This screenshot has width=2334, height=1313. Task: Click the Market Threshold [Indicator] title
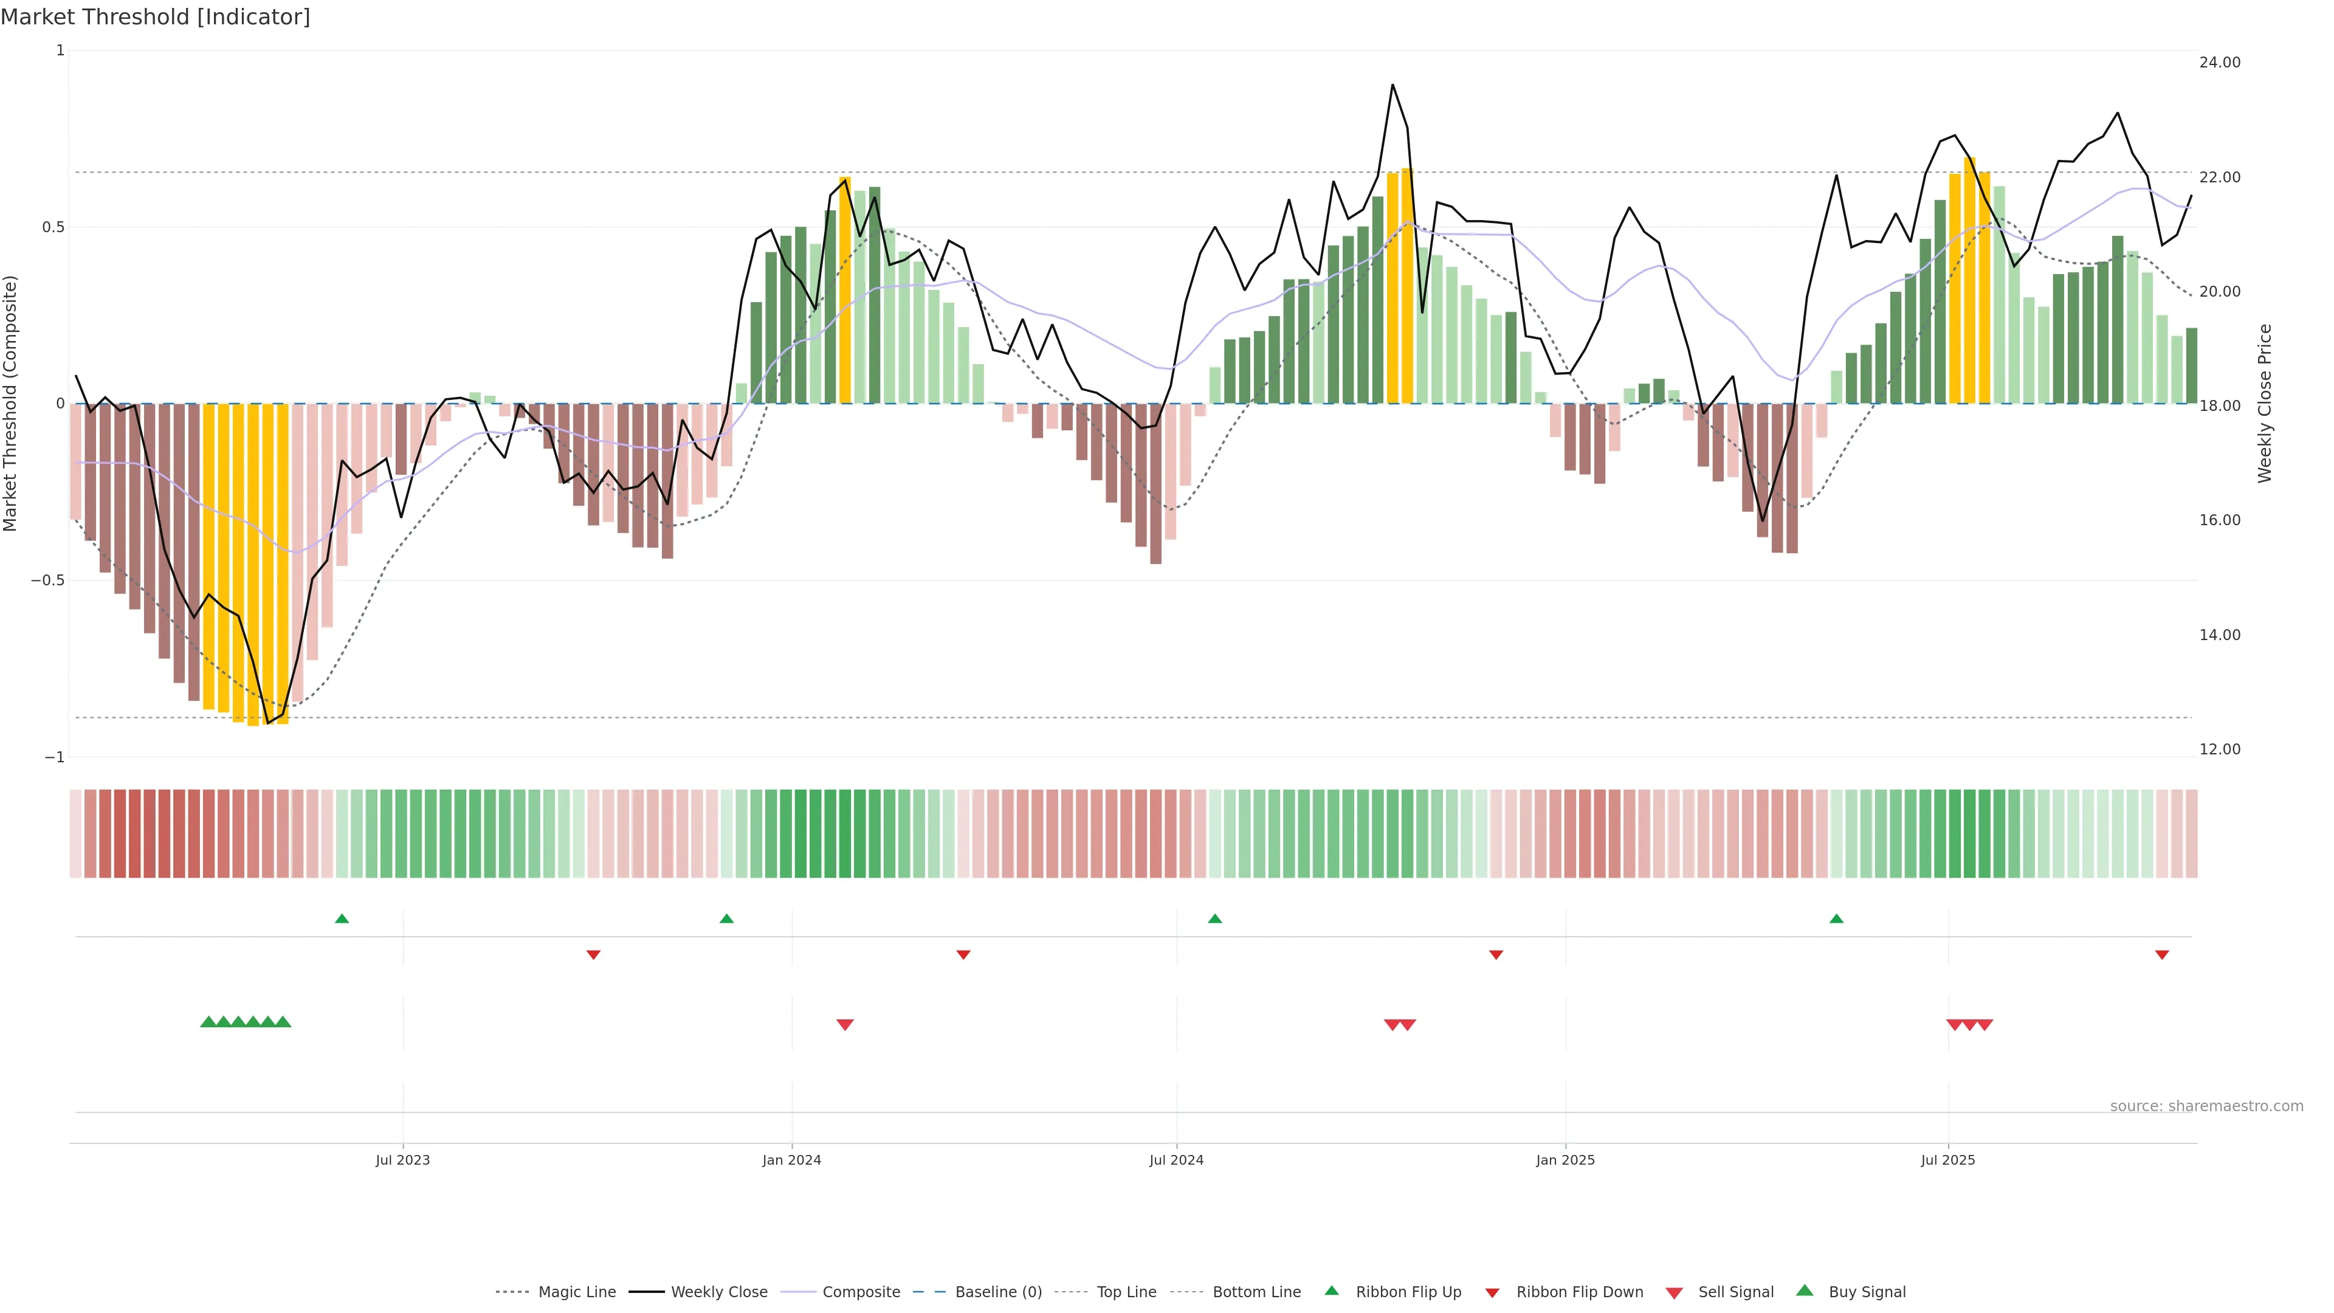click(x=155, y=17)
